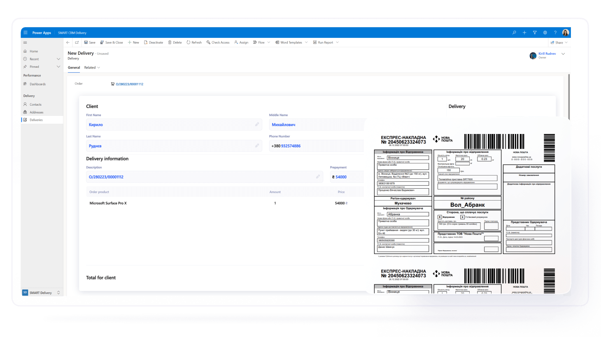The width and height of the screenshot is (601, 337).
Task: Open record in new window icon
Action: (x=77, y=42)
